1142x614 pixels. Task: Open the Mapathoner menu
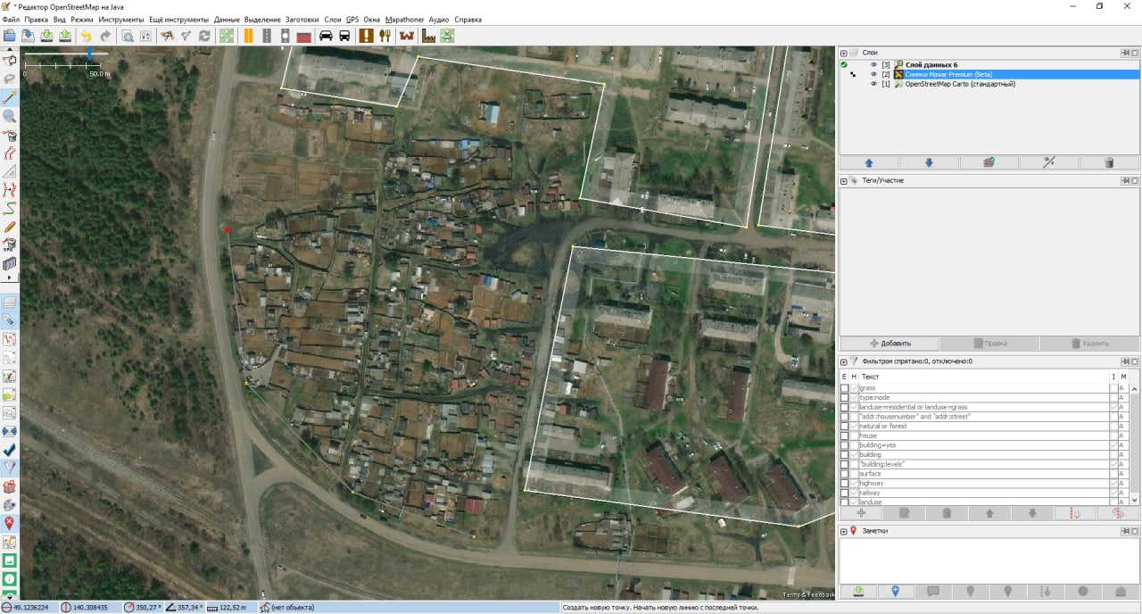click(x=405, y=20)
